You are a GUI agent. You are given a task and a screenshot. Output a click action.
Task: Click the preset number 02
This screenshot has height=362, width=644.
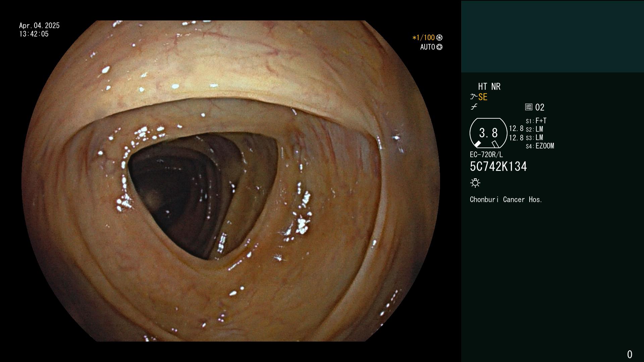pos(540,107)
